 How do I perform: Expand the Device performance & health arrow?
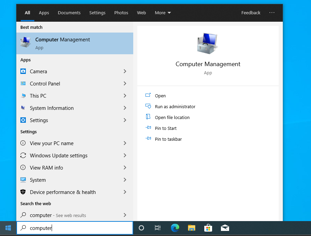pyautogui.click(x=125, y=192)
